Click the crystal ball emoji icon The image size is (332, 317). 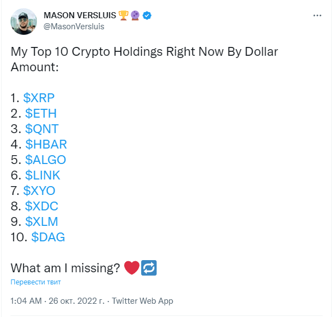click(x=135, y=15)
